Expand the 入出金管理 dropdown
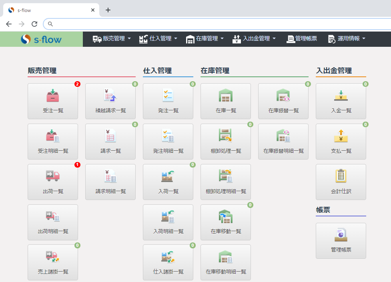 [x=254, y=39]
